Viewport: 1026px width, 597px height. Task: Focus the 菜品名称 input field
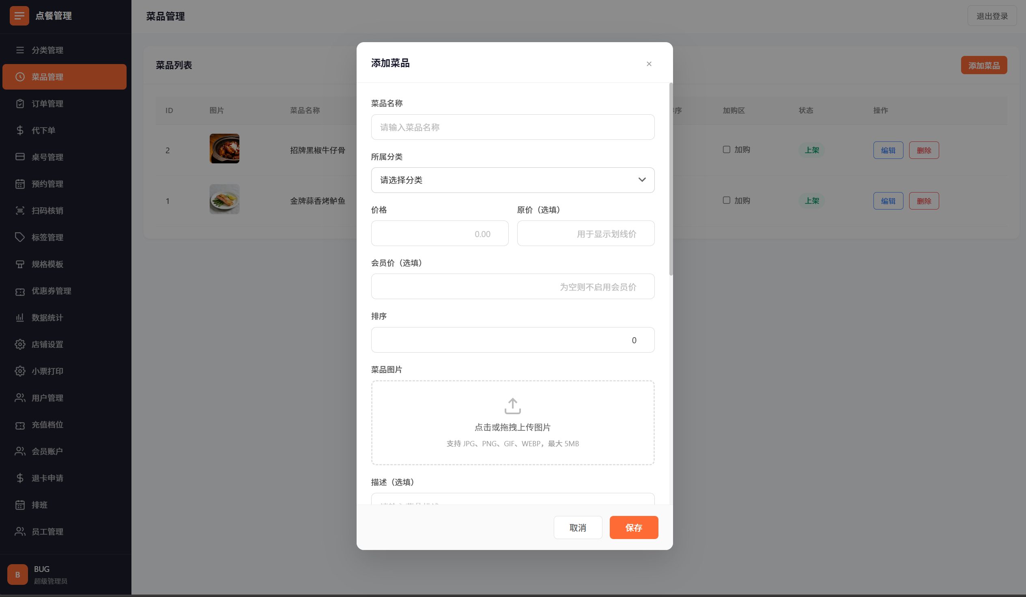coord(512,127)
